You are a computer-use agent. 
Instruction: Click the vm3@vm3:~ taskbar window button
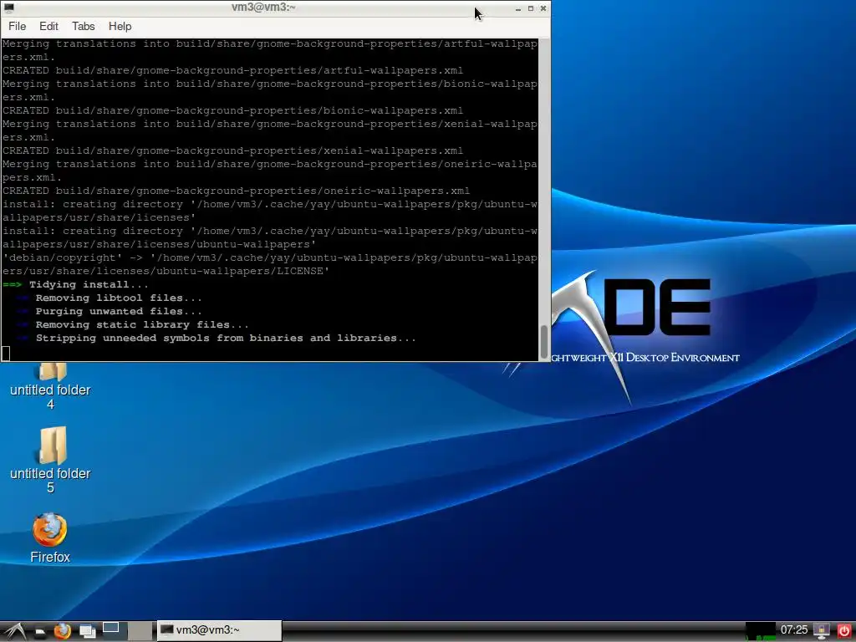220,630
